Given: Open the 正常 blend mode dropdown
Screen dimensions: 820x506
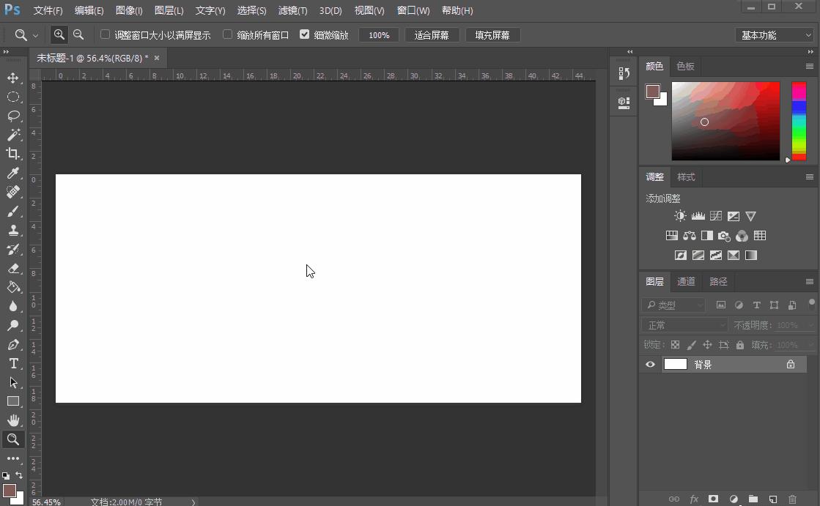Looking at the screenshot, I should (684, 325).
